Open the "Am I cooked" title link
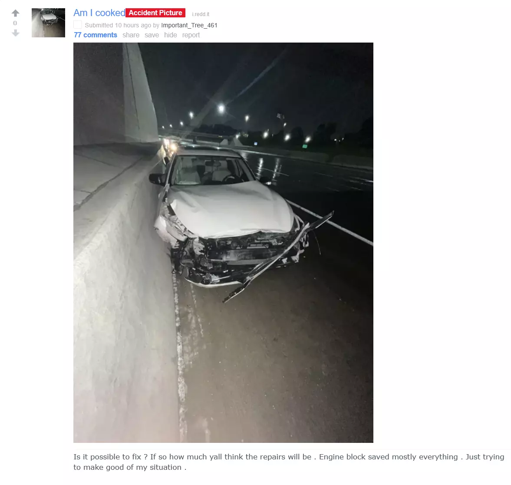The width and height of the screenshot is (511, 485). click(x=99, y=13)
